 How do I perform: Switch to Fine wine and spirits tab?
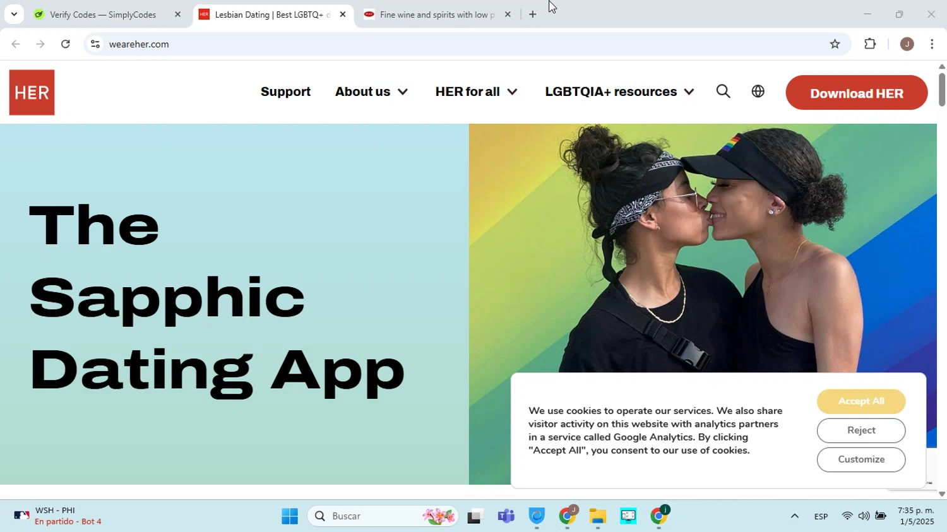click(438, 14)
